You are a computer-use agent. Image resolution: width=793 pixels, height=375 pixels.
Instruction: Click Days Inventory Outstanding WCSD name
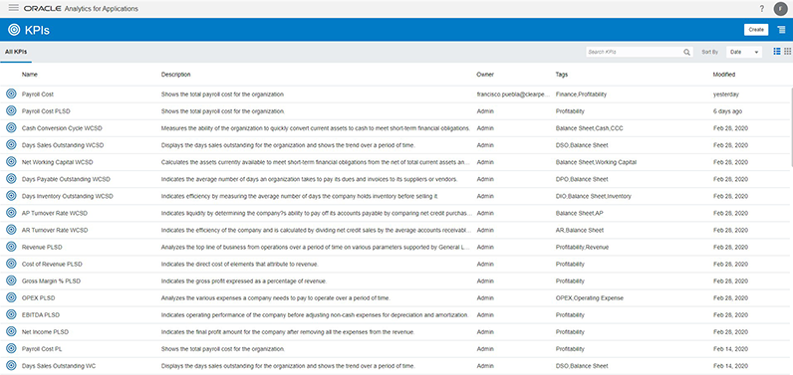pyautogui.click(x=68, y=196)
